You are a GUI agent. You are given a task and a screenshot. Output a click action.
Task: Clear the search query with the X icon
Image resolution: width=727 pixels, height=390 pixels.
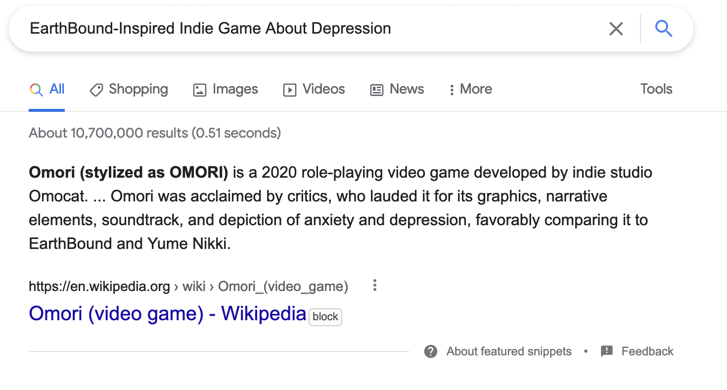pos(616,29)
